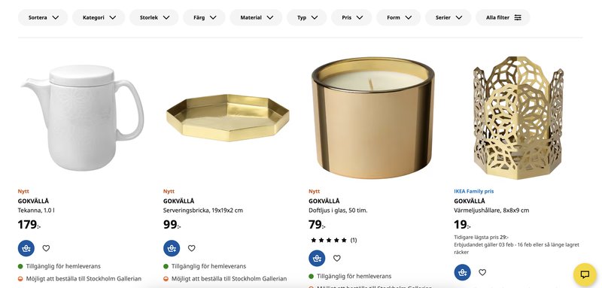Favorite the Serveringsbricka tray with heart
This screenshot has width=602, height=288.
coord(192,248)
